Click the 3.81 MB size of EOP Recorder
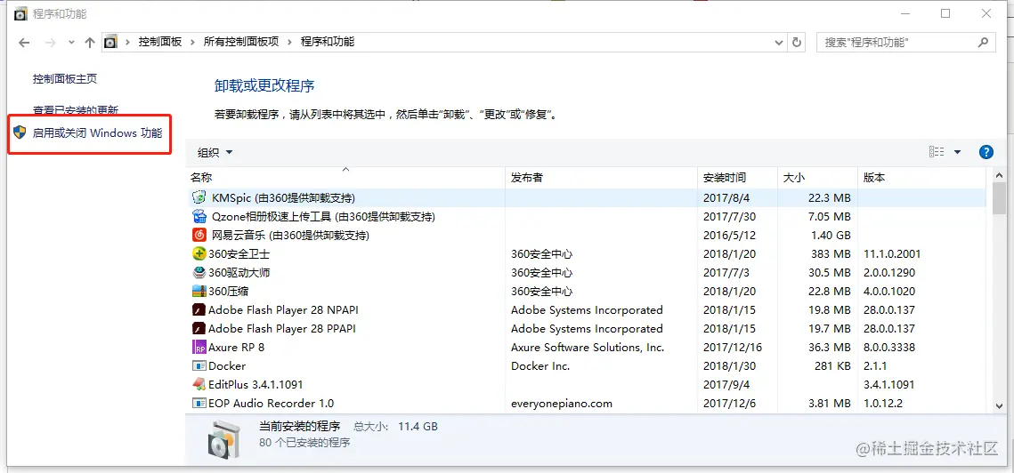 pyautogui.click(x=830, y=404)
